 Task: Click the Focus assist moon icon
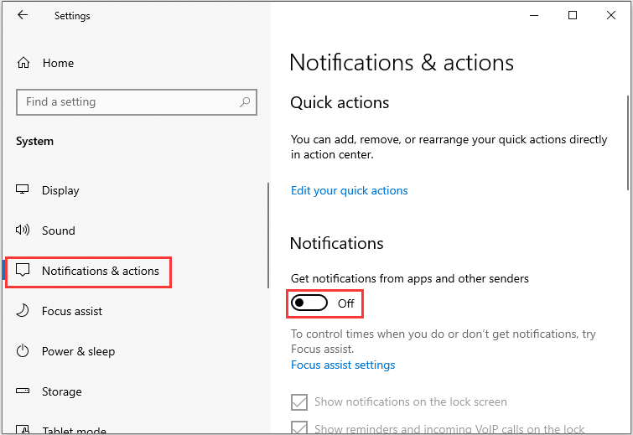23,311
